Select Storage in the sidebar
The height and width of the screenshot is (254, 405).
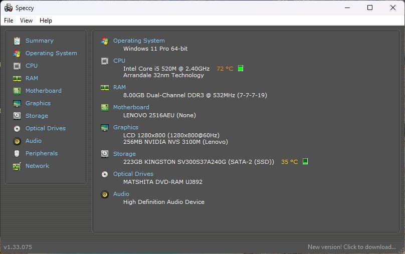click(x=37, y=116)
